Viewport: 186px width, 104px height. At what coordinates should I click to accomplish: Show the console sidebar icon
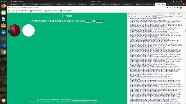click(x=129, y=17)
